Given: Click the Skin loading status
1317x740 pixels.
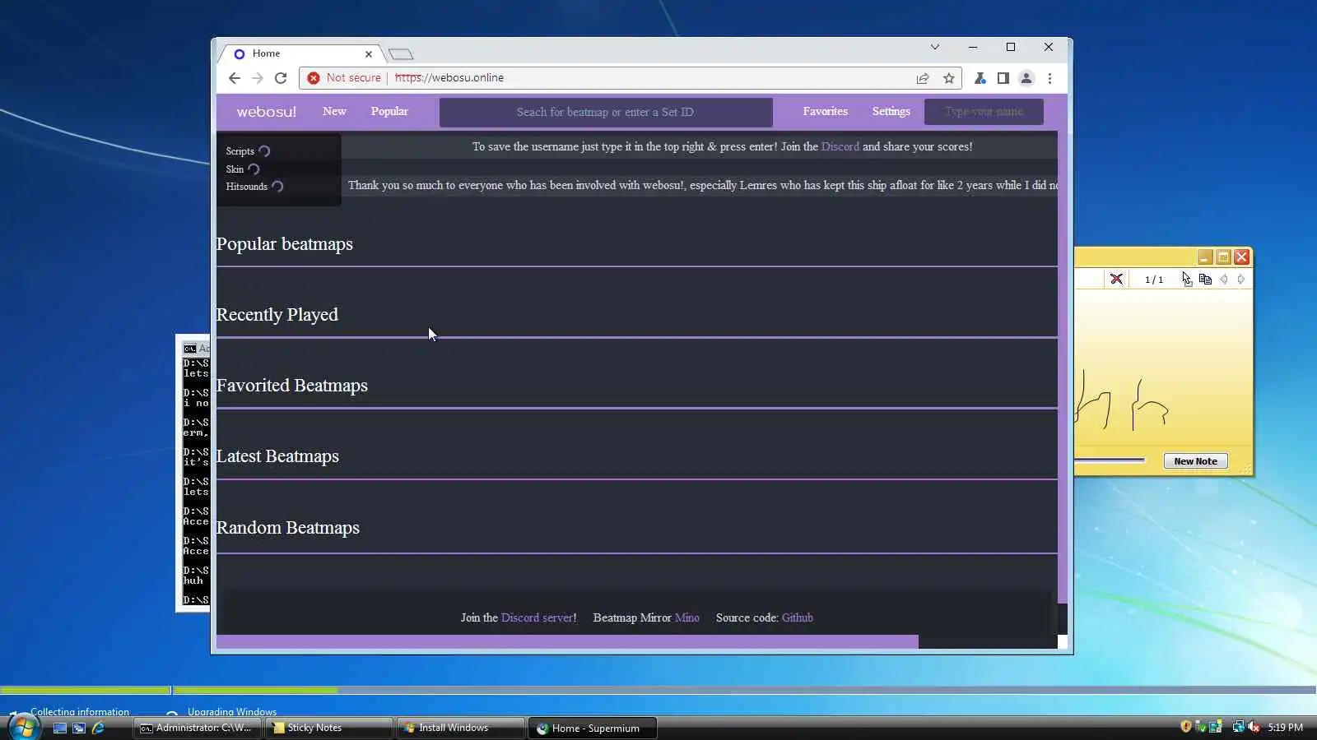Looking at the screenshot, I should point(243,169).
